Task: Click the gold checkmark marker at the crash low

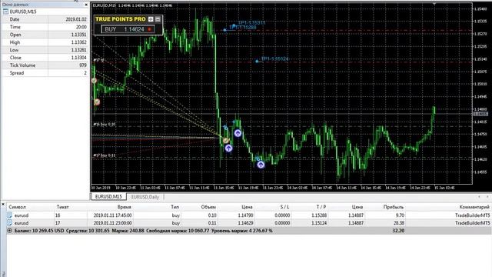Action: [226, 140]
